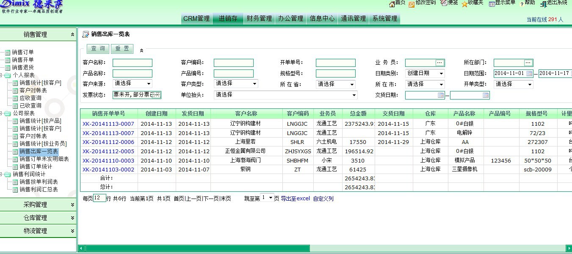Open the sticky notes icon

444,3
